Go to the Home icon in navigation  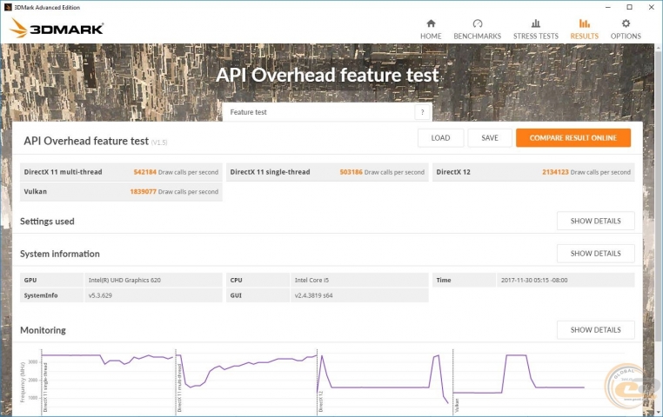pos(431,23)
